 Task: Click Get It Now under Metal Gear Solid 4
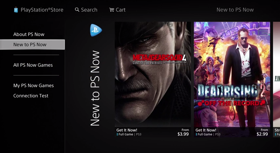coord(127,130)
